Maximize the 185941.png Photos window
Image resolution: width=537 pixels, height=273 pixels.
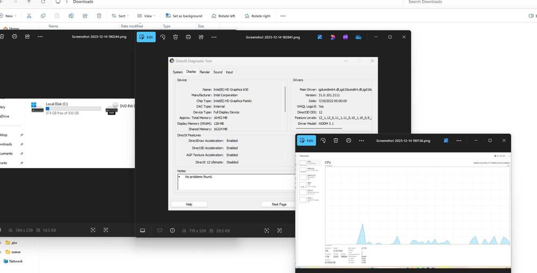(x=390, y=37)
